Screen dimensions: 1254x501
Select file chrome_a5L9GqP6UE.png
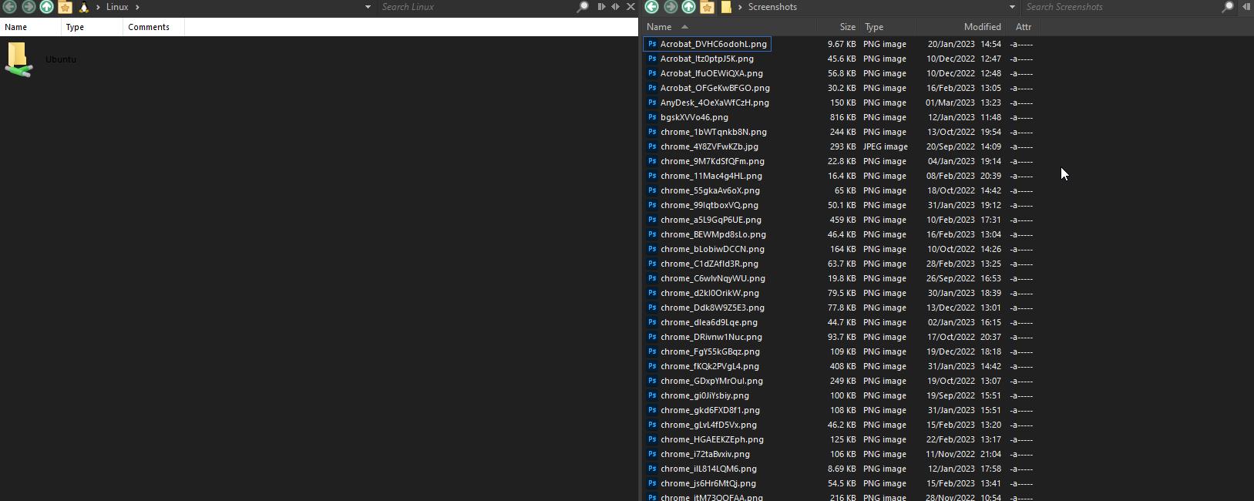coord(711,220)
